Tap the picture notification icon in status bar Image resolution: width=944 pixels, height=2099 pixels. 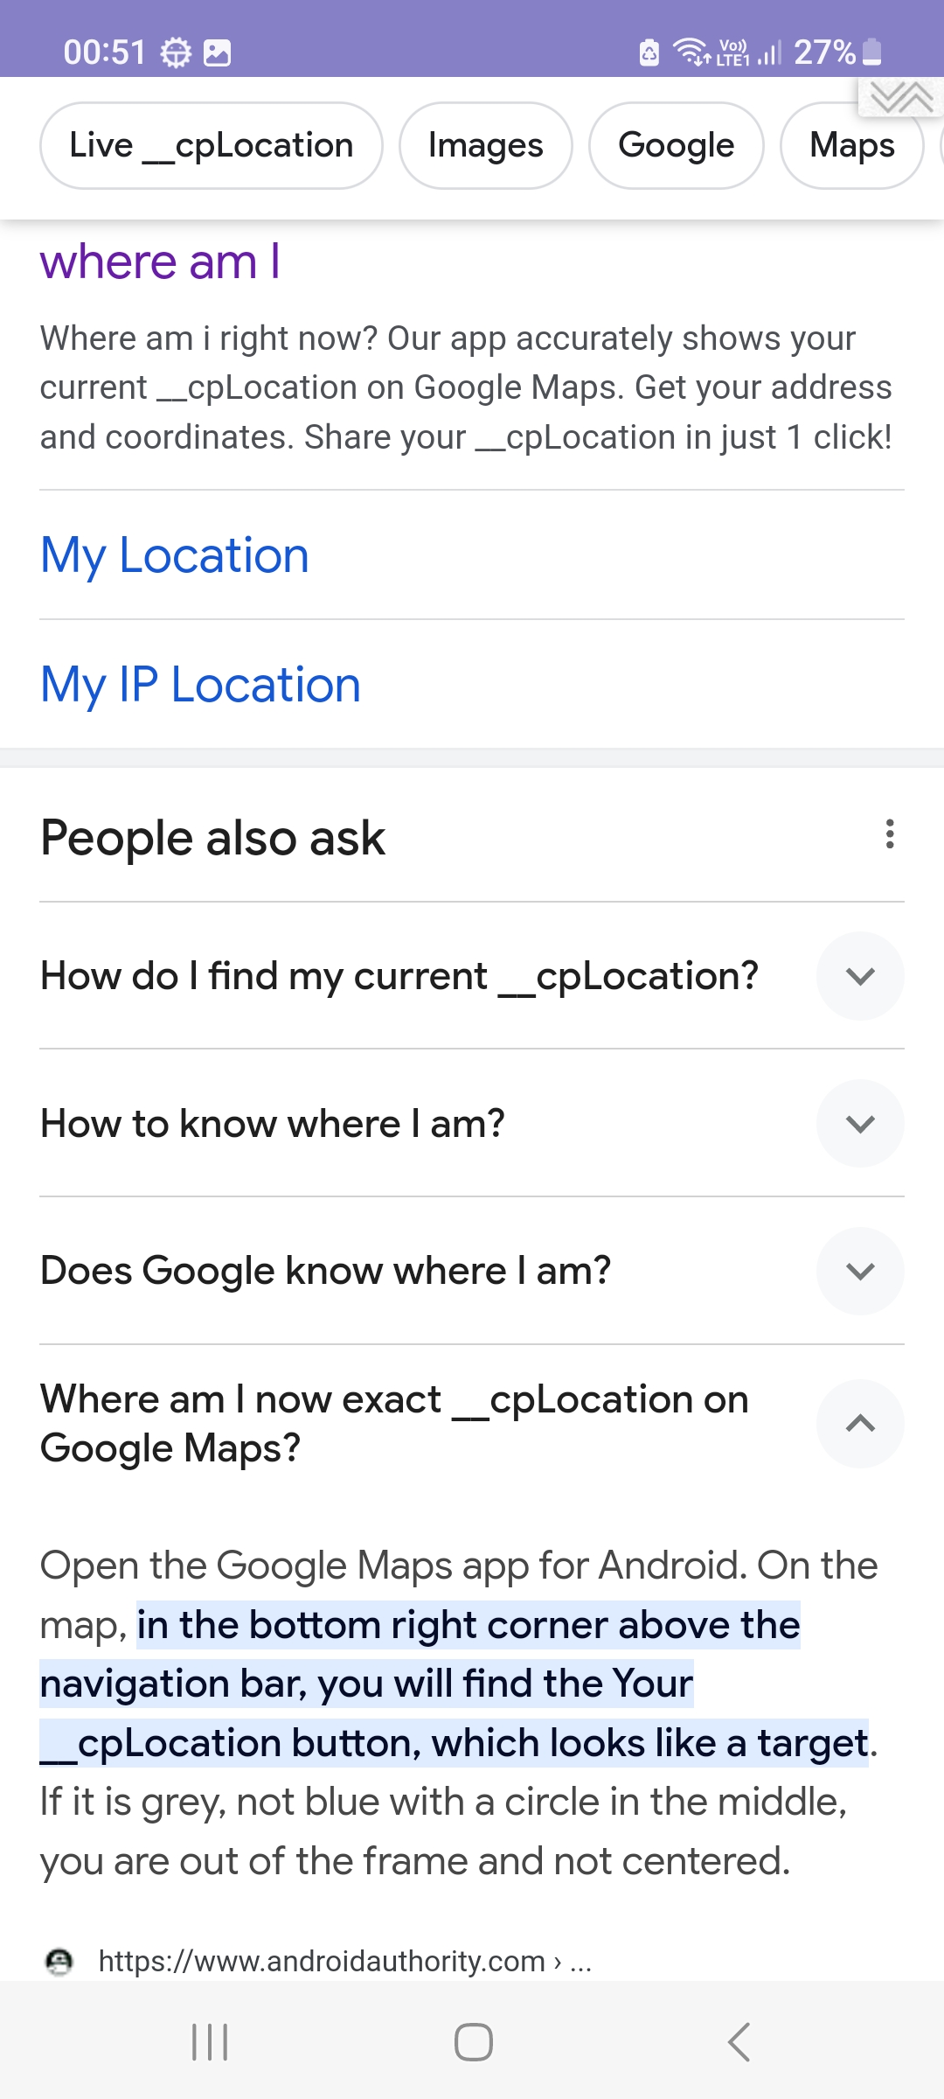(217, 53)
